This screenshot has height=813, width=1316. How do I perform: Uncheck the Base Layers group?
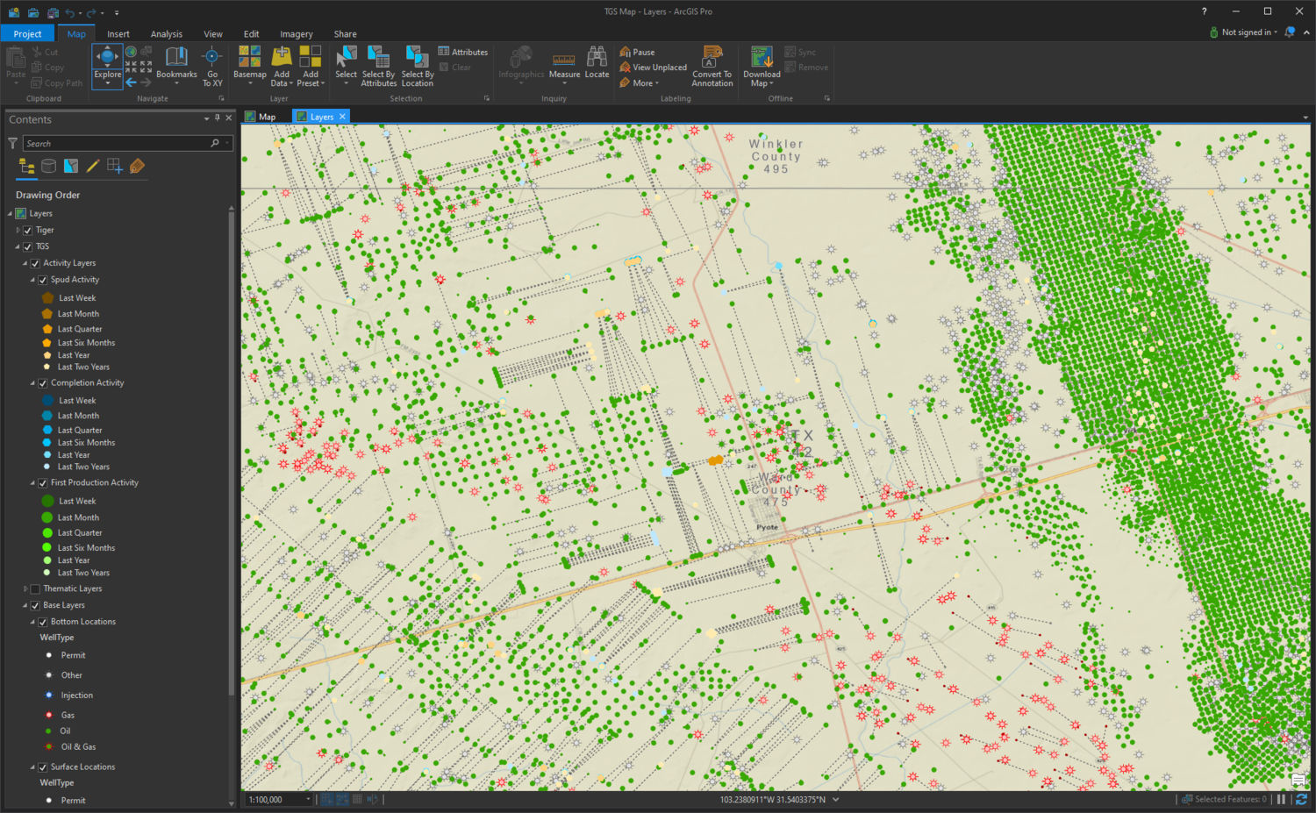(35, 605)
